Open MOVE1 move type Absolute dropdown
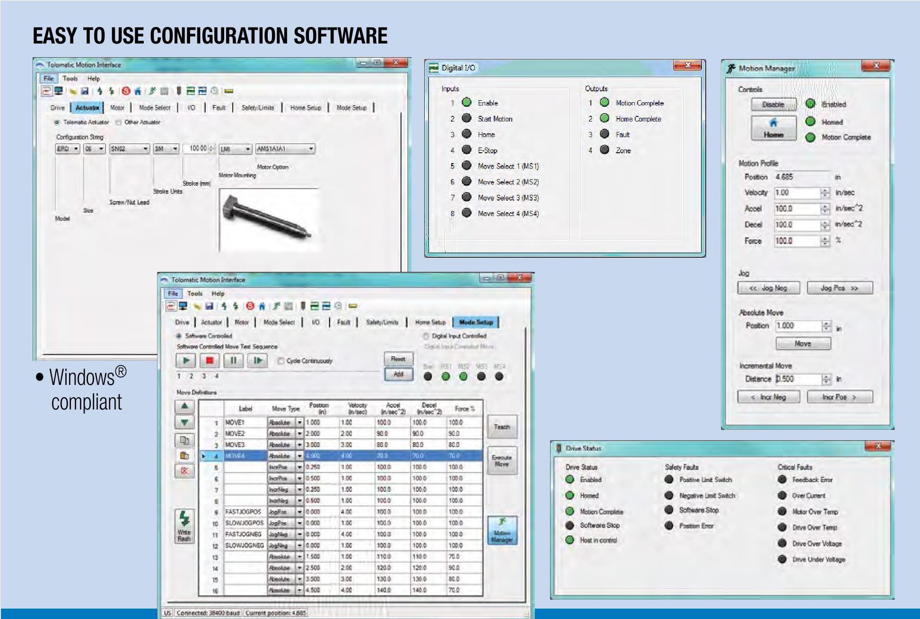Viewport: 920px width, 619px height. (x=299, y=422)
